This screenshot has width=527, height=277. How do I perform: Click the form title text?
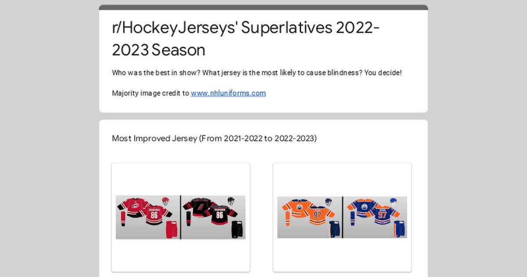click(245, 39)
